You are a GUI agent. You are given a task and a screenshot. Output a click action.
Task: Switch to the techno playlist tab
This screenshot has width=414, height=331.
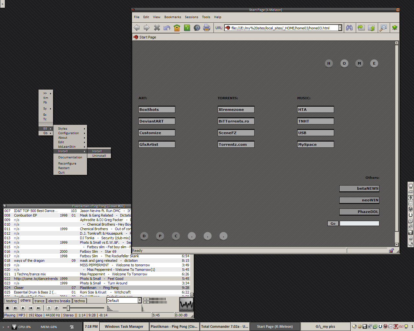click(x=80, y=301)
